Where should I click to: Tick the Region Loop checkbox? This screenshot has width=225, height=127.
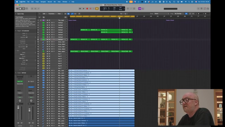(27, 35)
